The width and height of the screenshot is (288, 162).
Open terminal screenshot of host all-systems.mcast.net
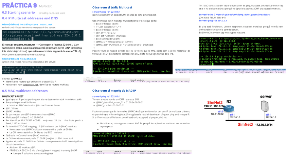point(43,35)
